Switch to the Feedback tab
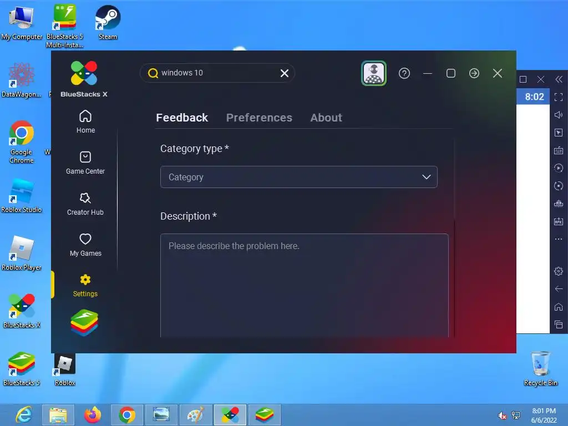 pyautogui.click(x=182, y=118)
